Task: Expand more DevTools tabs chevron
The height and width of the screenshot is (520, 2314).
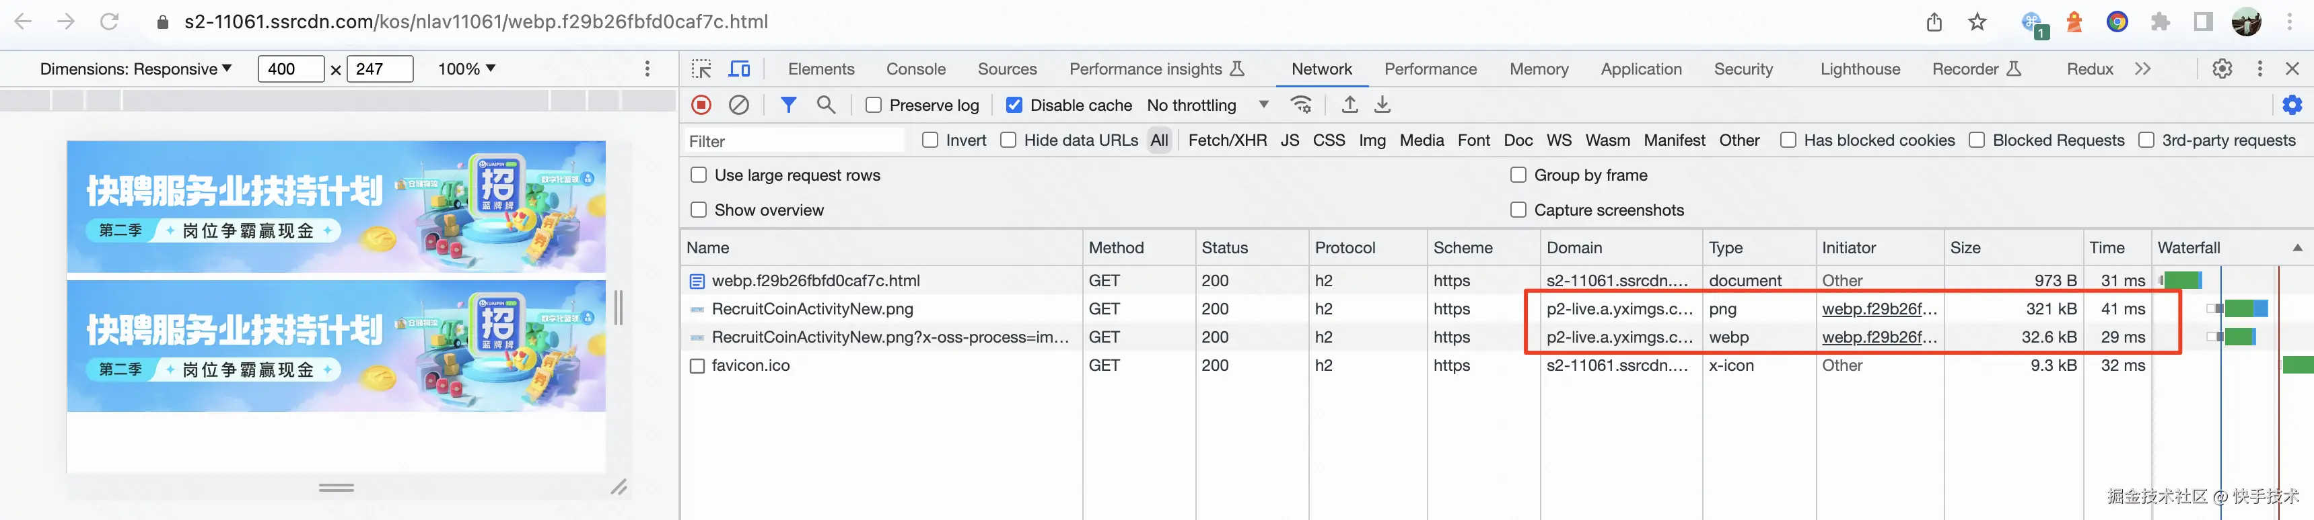Action: (2142, 69)
